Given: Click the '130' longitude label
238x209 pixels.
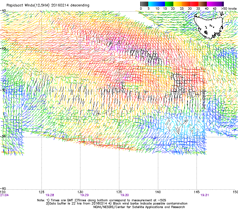Looking at the screenshot, I should [x=80, y=192].
